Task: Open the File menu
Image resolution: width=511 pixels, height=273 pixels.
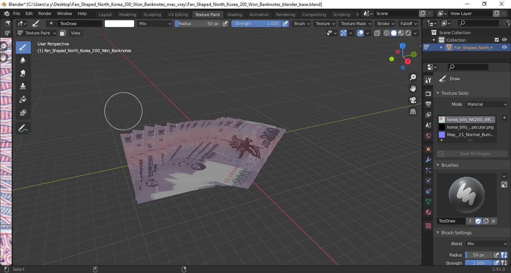Action: coord(17,13)
